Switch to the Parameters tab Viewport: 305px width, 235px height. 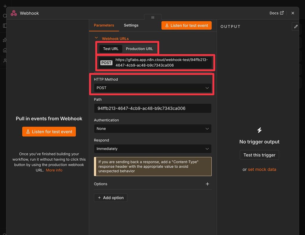[104, 25]
